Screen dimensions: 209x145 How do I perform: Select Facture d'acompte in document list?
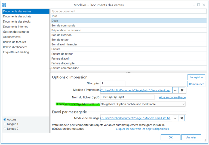point(63,63)
